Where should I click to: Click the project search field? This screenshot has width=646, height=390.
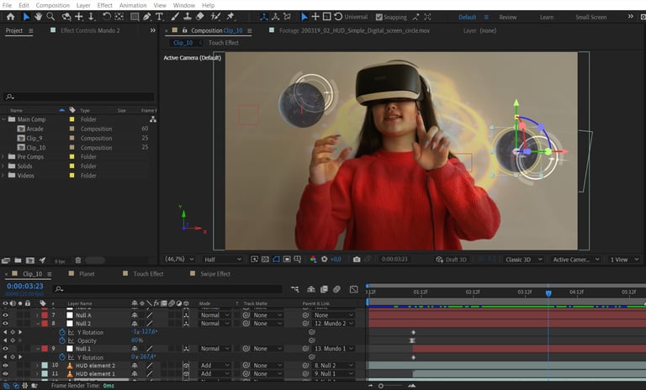[x=80, y=97]
